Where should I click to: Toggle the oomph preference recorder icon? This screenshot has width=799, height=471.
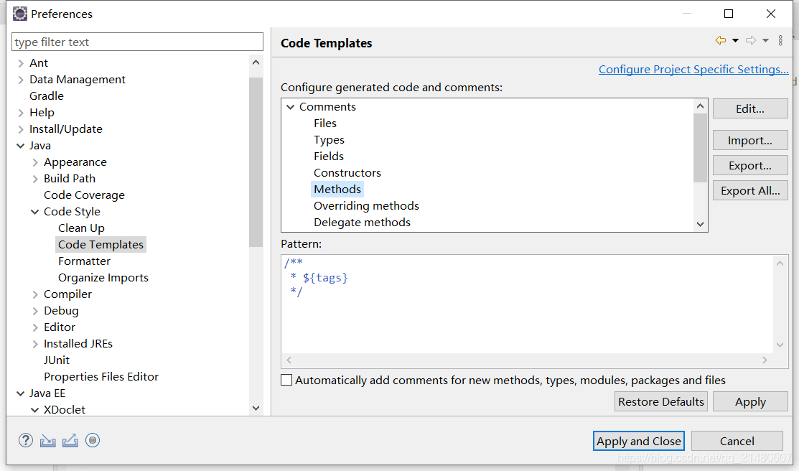(93, 440)
